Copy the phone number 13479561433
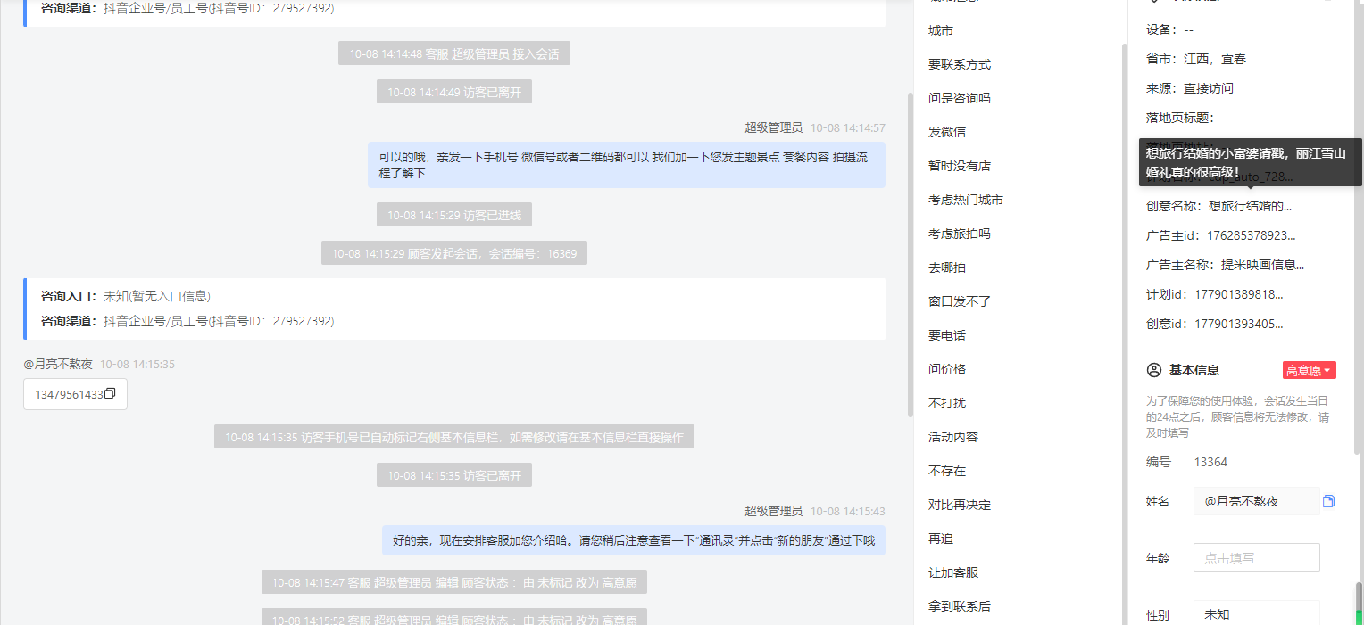 (110, 394)
